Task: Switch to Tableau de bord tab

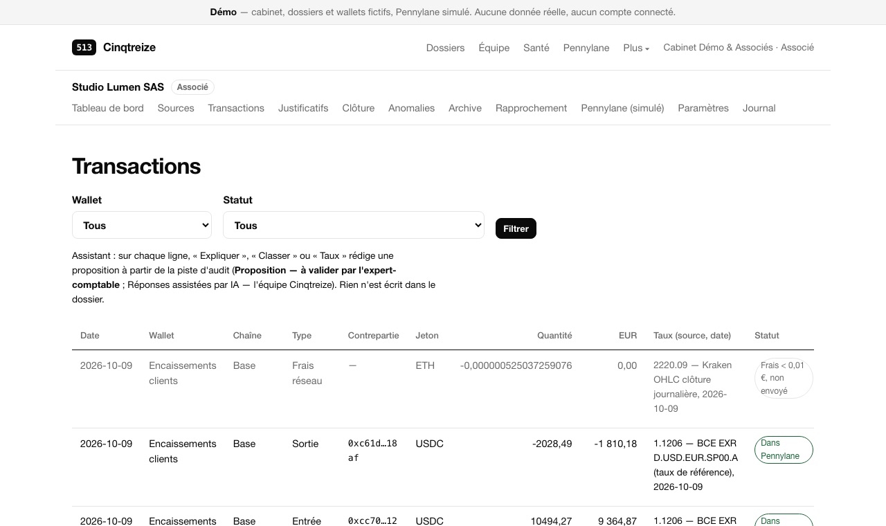Action: 108,108
